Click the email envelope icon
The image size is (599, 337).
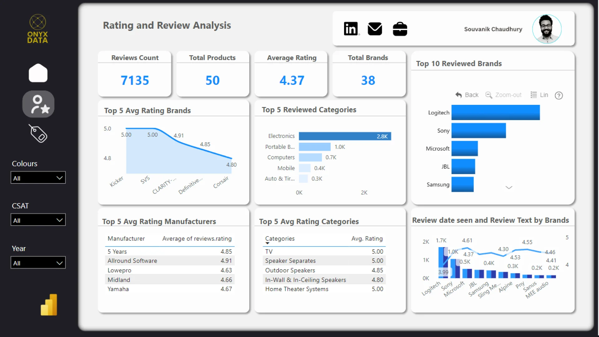tap(375, 29)
